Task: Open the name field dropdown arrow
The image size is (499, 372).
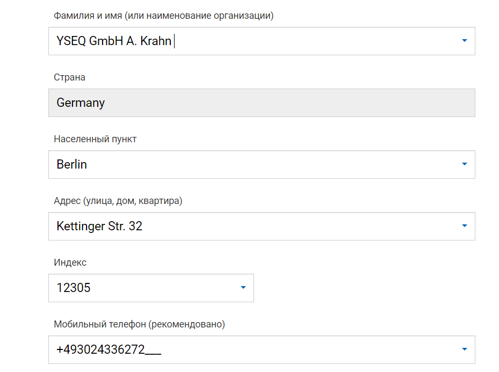Action: click(464, 41)
